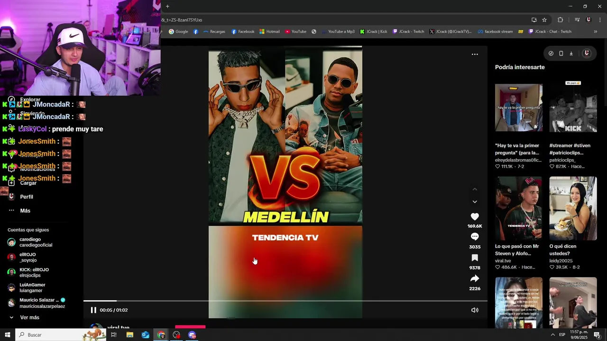Open File Explorer from the taskbar

tap(129, 335)
